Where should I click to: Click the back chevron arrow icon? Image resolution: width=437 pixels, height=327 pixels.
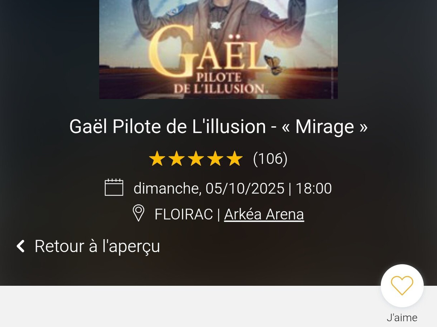tap(21, 246)
